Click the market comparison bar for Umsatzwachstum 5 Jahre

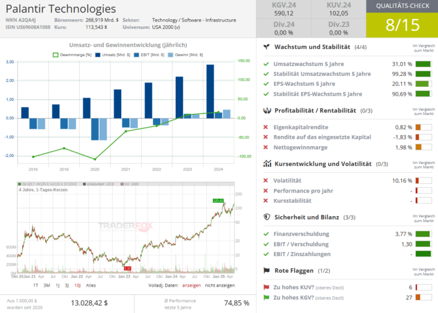tap(424, 64)
